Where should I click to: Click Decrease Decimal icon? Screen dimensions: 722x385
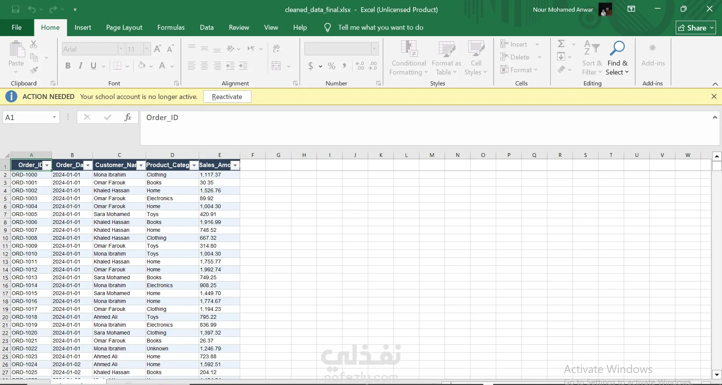tap(373, 66)
